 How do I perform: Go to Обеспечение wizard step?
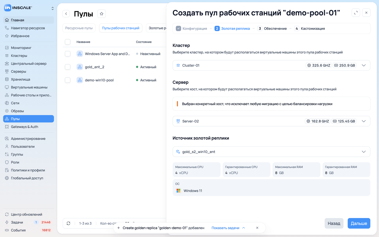point(272,29)
